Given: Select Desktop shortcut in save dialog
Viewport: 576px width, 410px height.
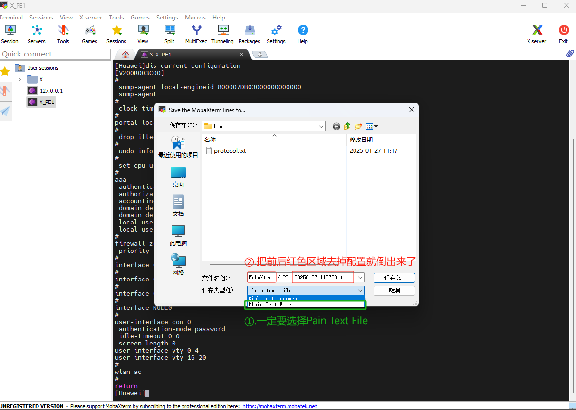Looking at the screenshot, I should click(x=178, y=177).
